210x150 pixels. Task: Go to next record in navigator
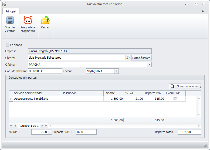coord(42,126)
